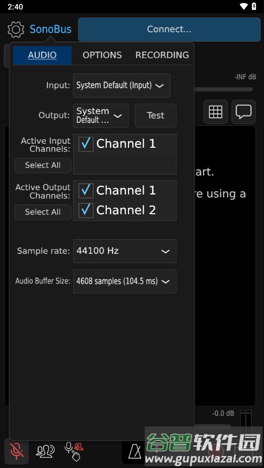Uncheck input Channel 1 checkbox

click(x=86, y=144)
